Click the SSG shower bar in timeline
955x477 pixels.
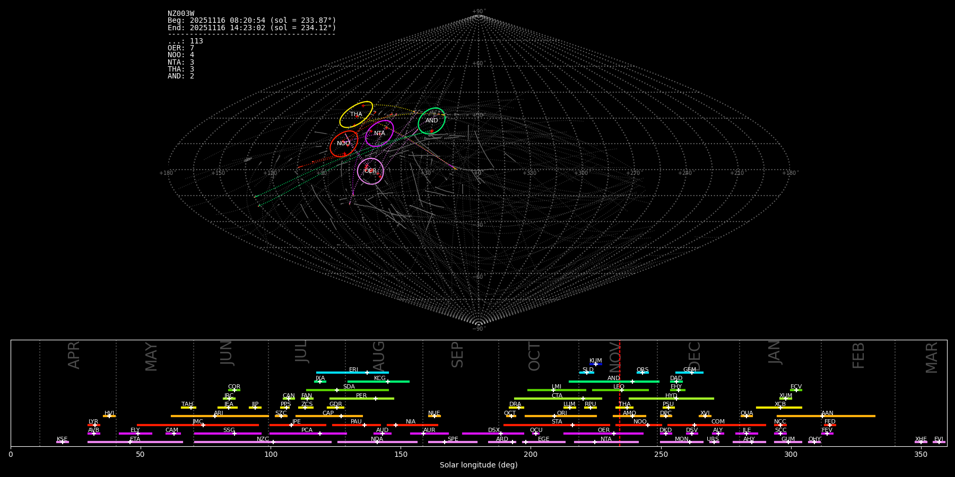228,434
